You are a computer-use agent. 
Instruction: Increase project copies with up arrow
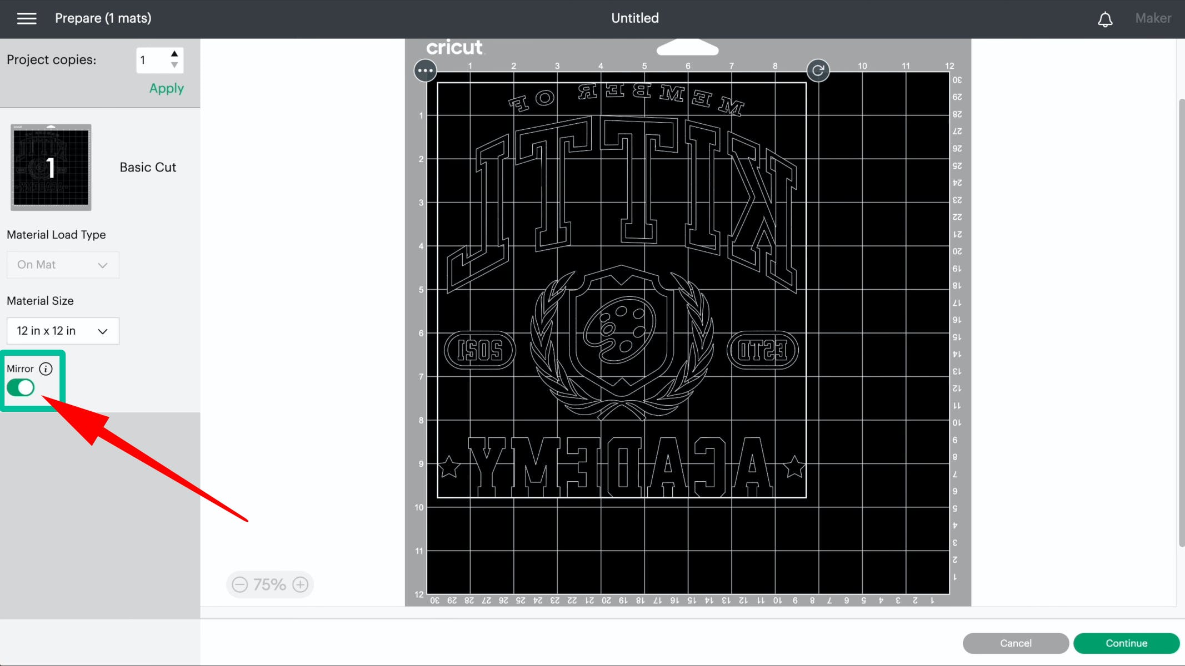coord(174,54)
